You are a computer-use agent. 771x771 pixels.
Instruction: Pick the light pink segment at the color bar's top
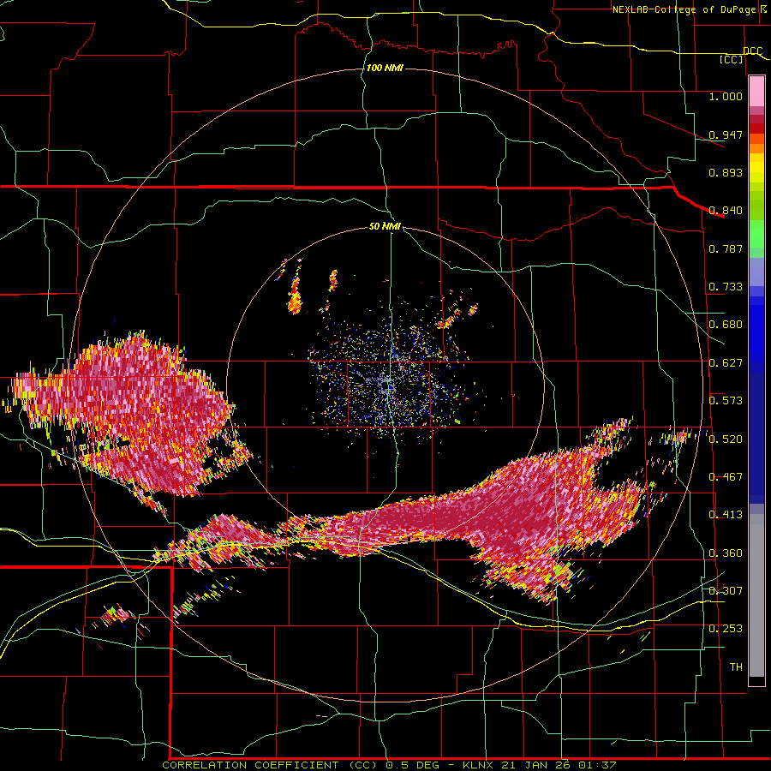756,92
